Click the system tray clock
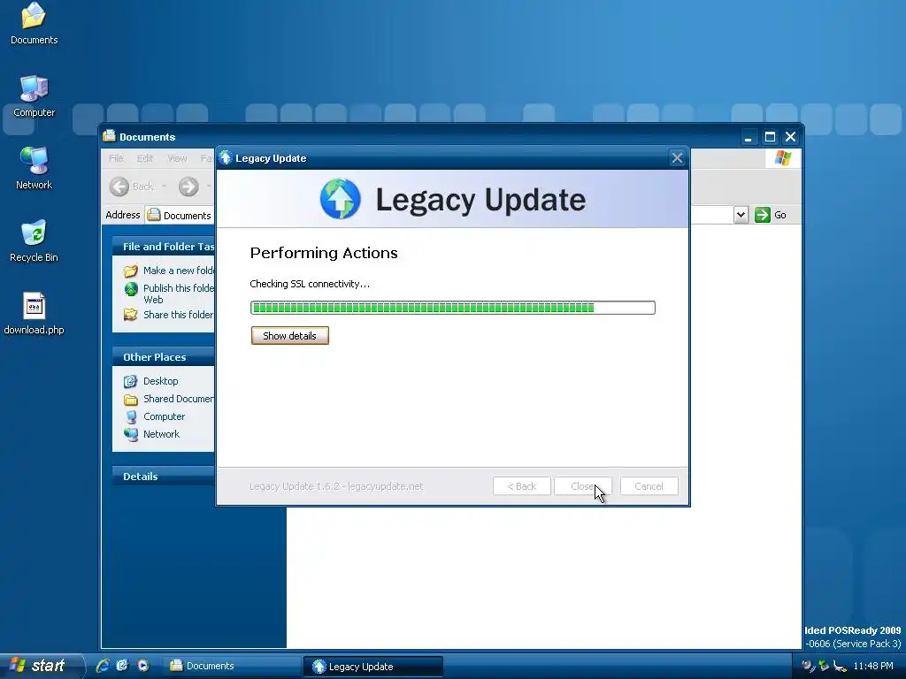The height and width of the screenshot is (679, 906). 873,666
